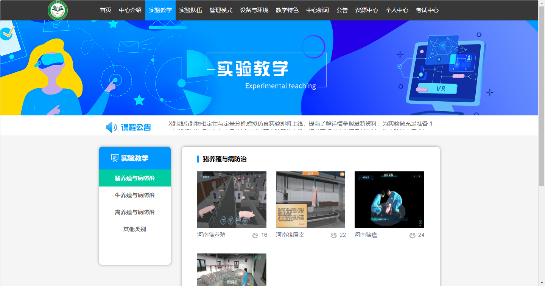Go to 考试中心 in top menu
Image resolution: width=545 pixels, height=286 pixels.
(427, 10)
